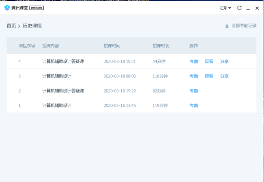The height and width of the screenshot is (182, 264).
Task: Click the time 2020-03-16 13:45
Action: [x=120, y=105]
